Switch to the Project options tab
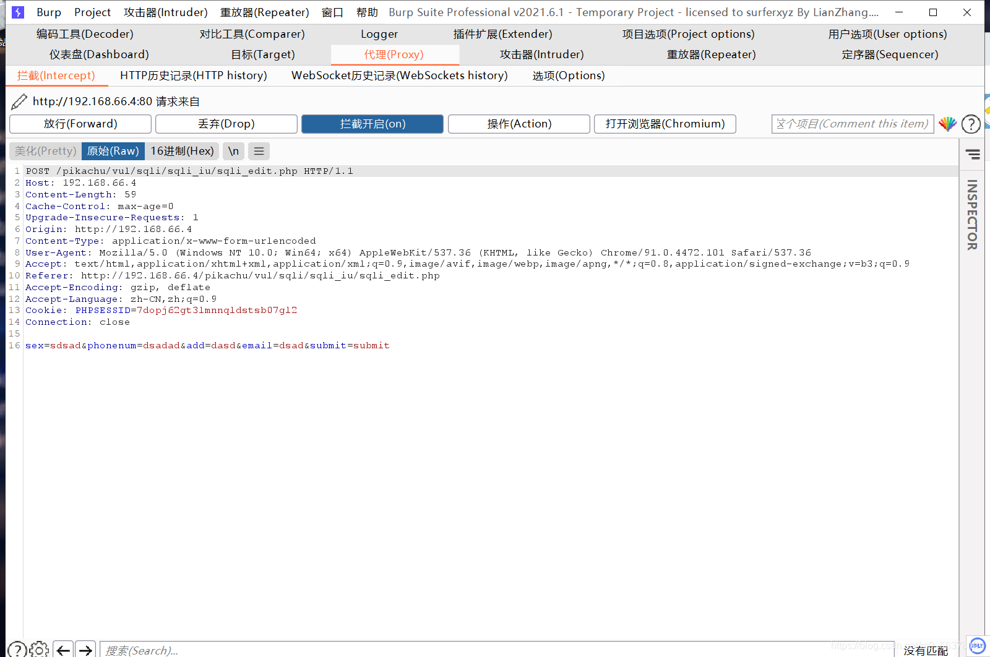Viewport: 990px width, 657px height. pyautogui.click(x=689, y=34)
